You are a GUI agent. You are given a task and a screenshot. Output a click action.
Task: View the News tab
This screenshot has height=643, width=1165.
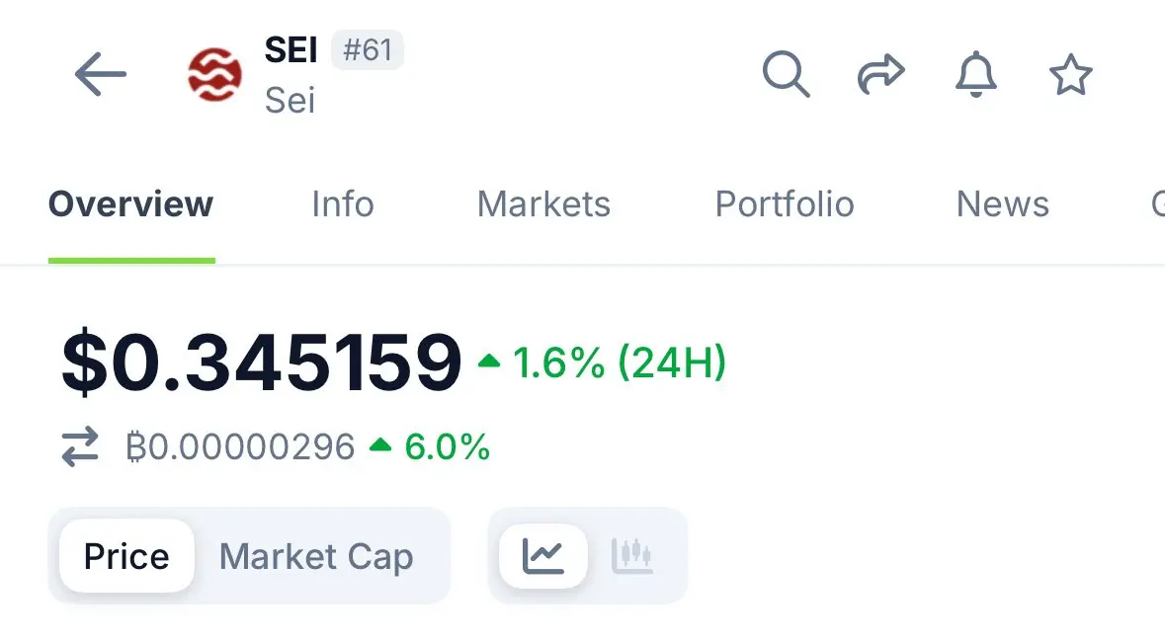coord(1003,204)
